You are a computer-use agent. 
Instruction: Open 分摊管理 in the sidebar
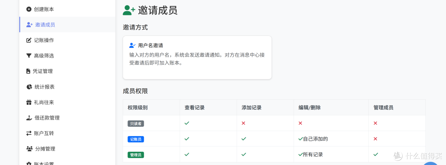tap(67, 149)
